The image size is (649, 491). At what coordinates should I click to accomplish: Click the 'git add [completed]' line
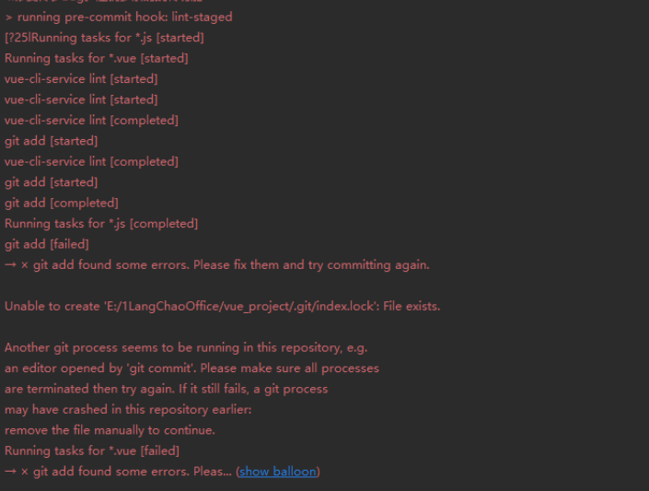coord(62,203)
